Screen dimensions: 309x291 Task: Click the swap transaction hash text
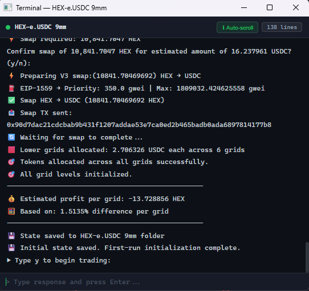(139, 125)
